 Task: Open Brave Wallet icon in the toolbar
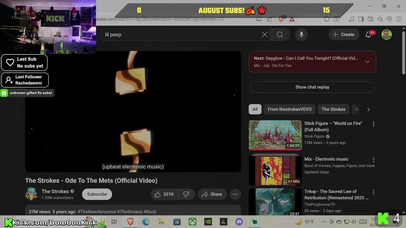click(x=370, y=19)
